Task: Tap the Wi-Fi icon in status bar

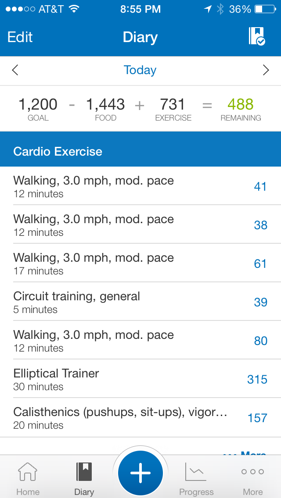Action: (x=74, y=9)
